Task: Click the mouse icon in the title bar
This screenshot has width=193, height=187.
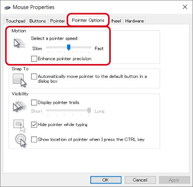Action: [7, 8]
